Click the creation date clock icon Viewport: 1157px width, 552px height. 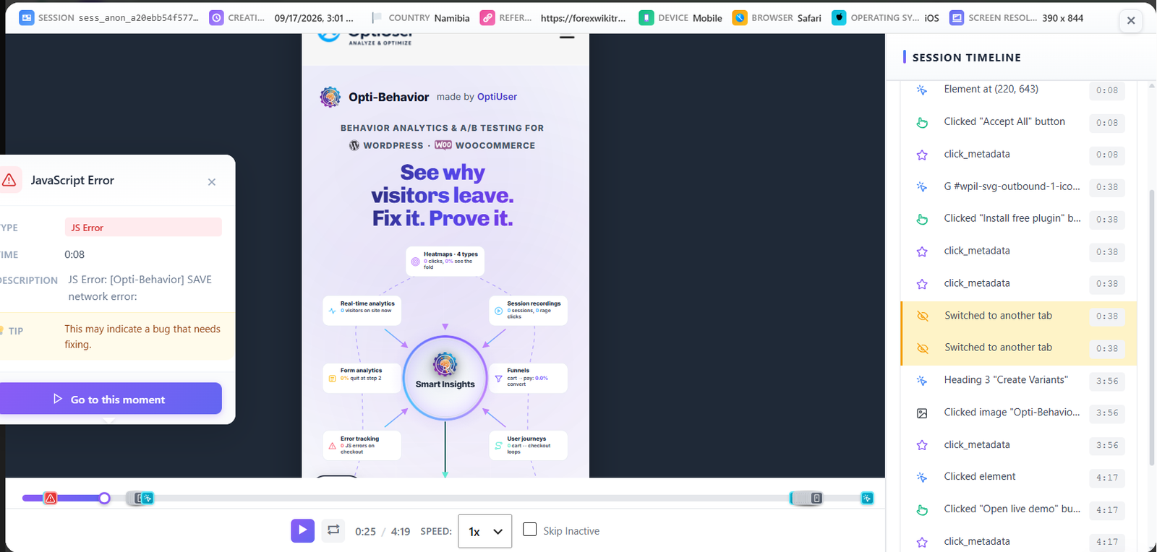tap(216, 18)
